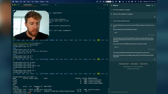Copy the lsblk -f code snippet
This screenshot has width=168, height=94.
(149, 49)
